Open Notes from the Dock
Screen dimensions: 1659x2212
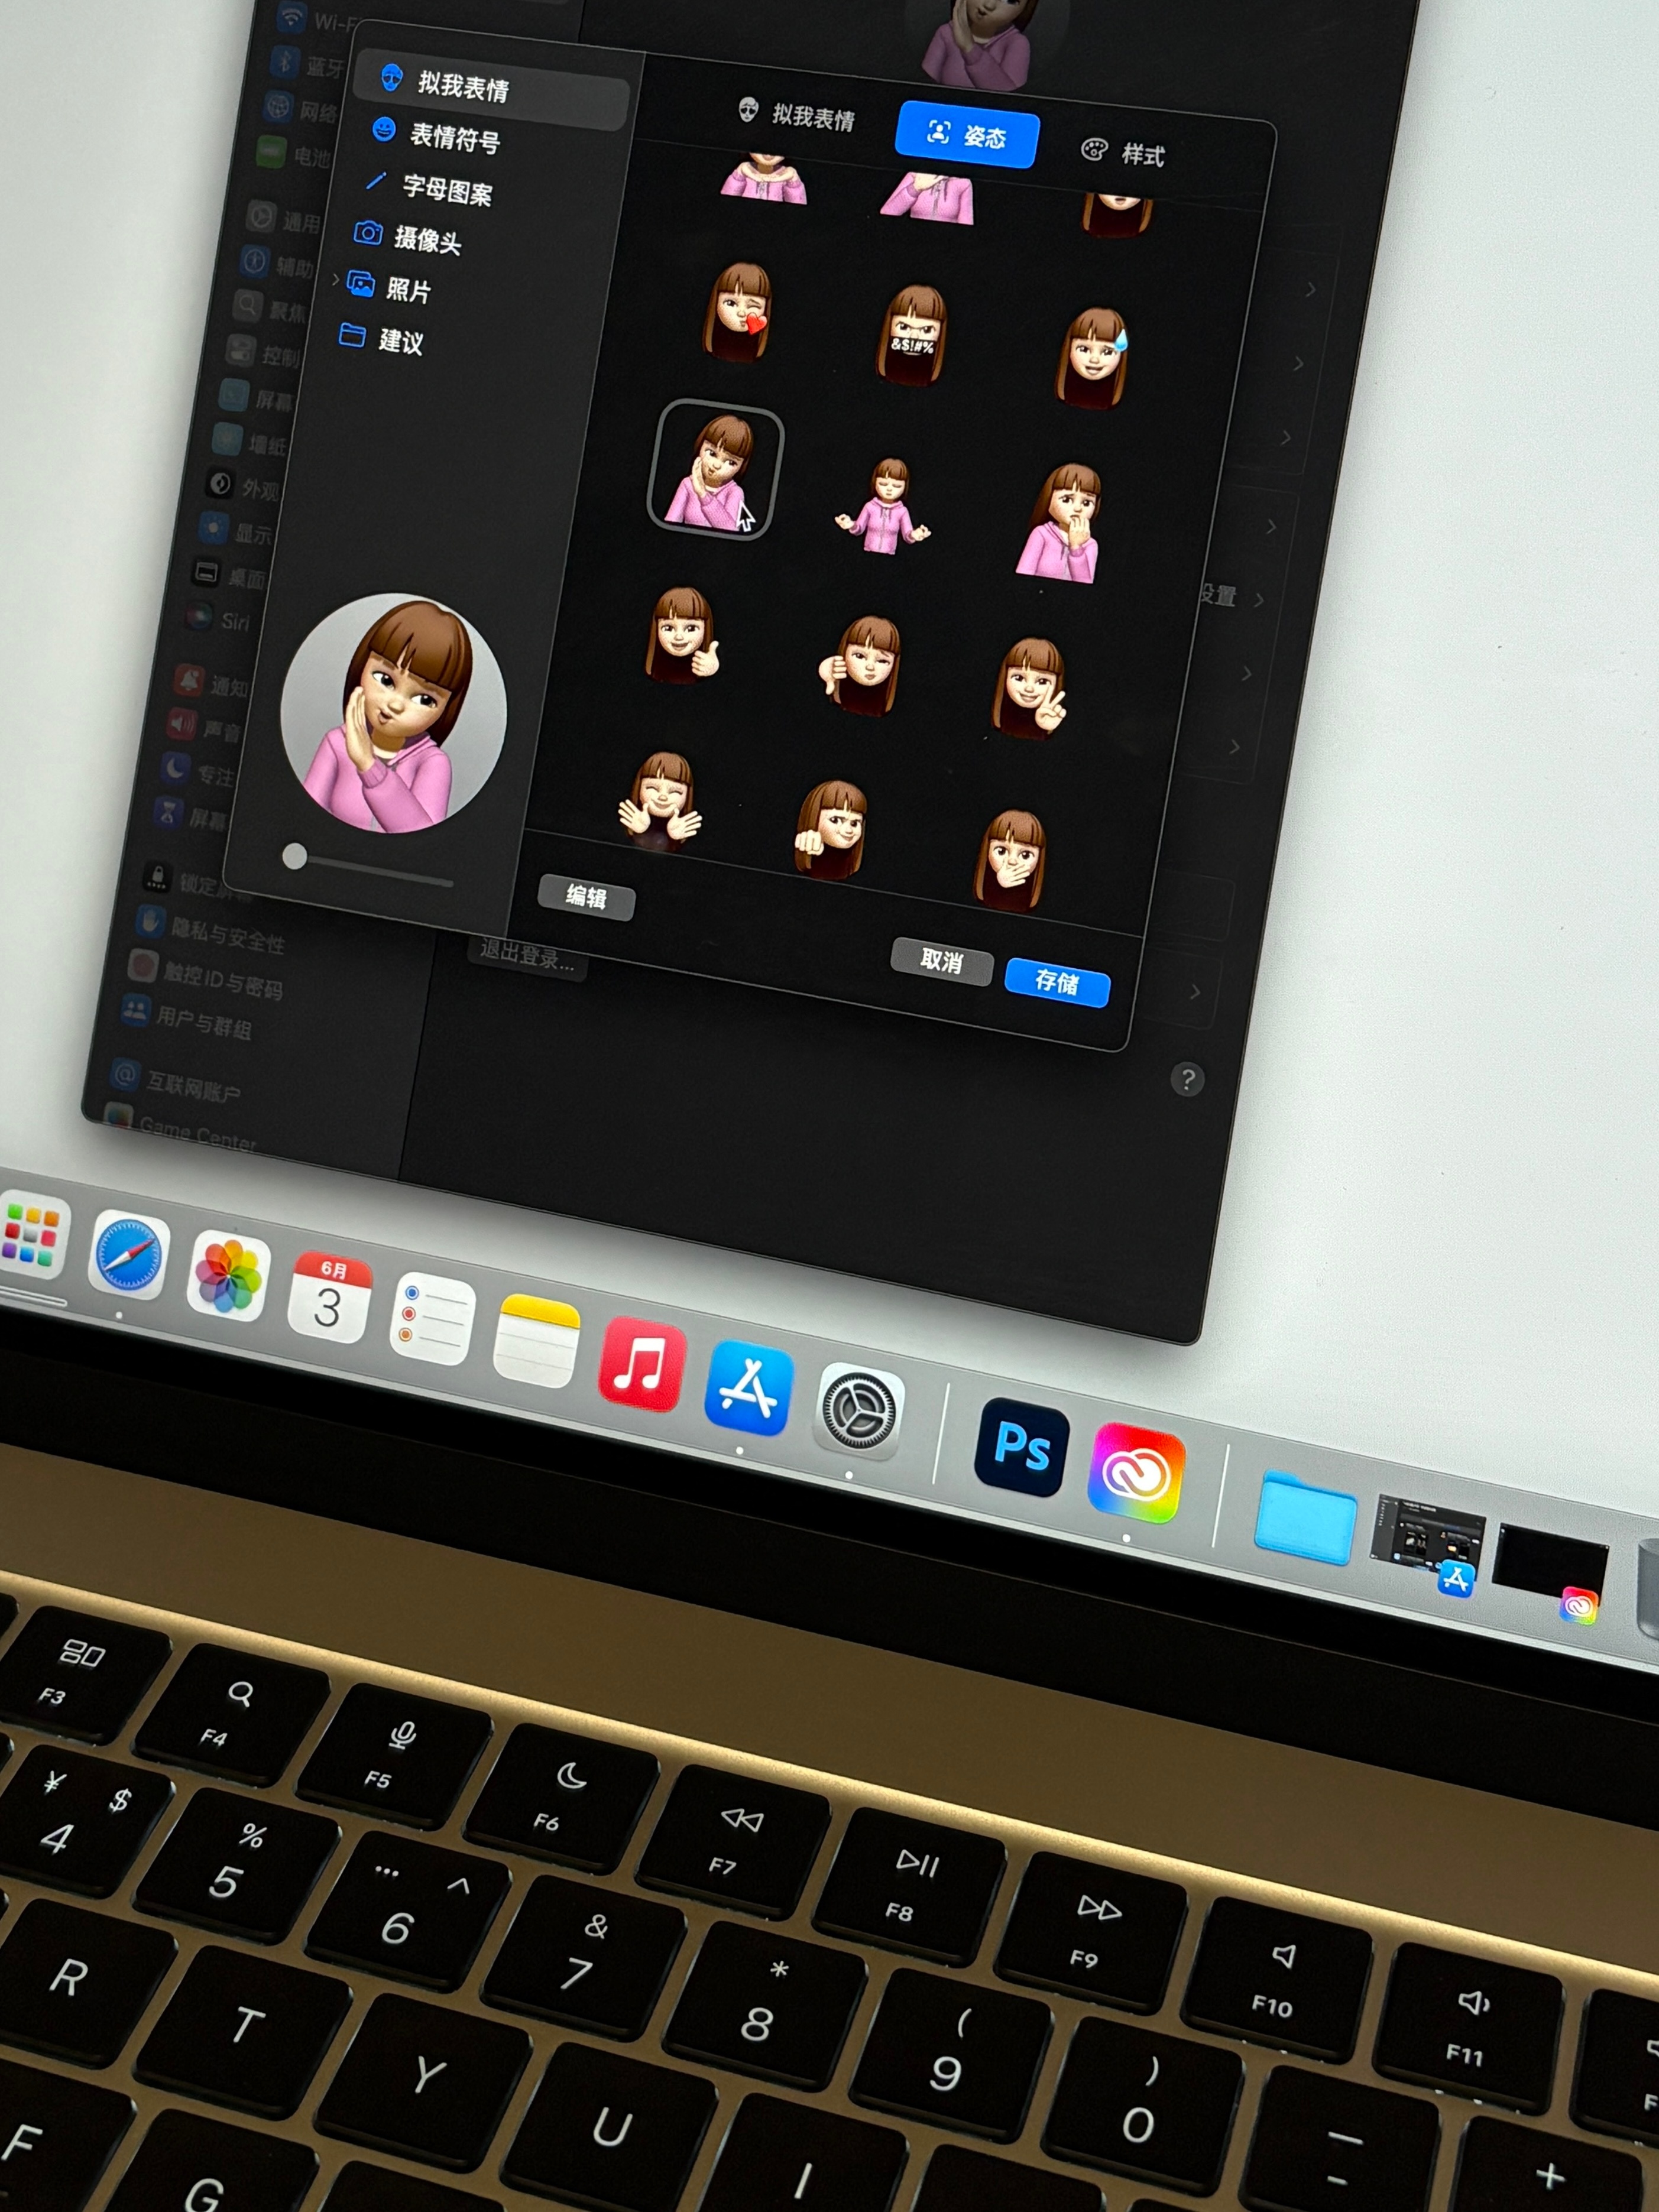(538, 1342)
